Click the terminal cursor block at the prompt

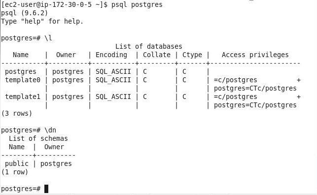click(x=46, y=189)
